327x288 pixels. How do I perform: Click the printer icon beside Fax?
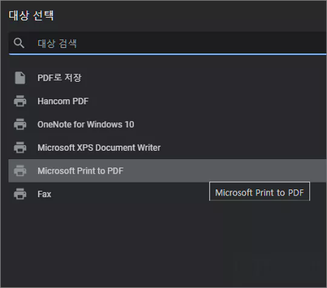20,194
